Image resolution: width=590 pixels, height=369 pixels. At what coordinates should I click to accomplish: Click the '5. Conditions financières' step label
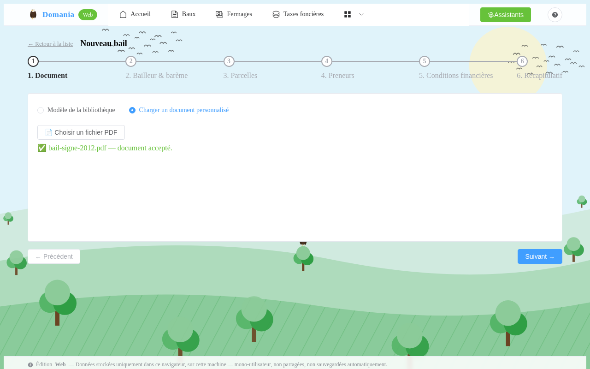point(456,76)
